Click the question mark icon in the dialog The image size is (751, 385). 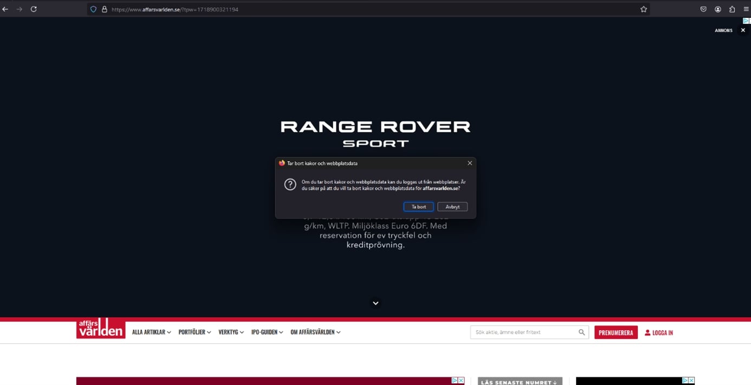point(290,184)
